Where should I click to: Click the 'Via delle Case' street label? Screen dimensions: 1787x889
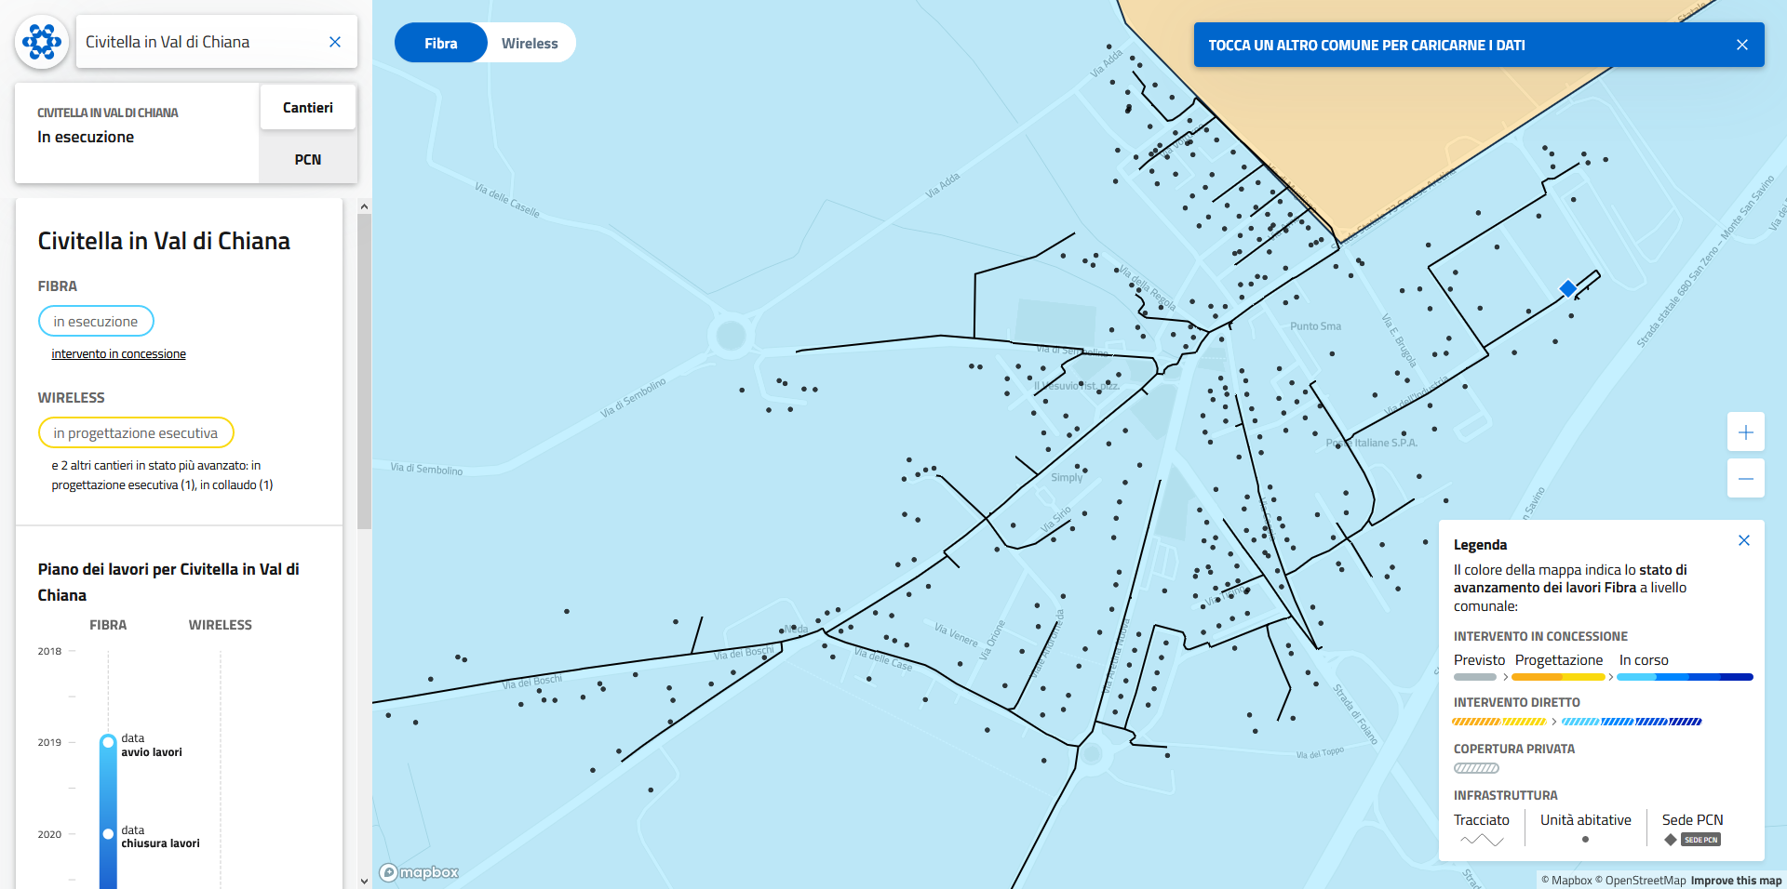pos(883,659)
